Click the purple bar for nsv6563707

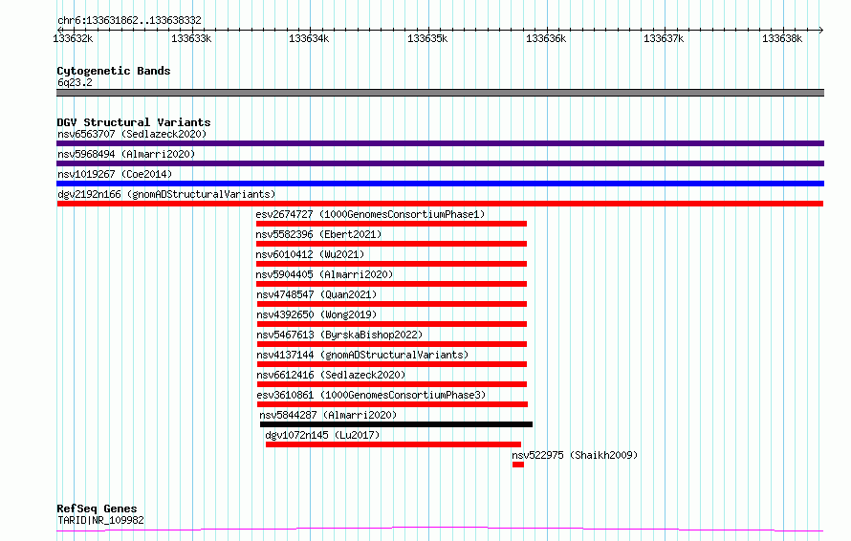(440, 143)
